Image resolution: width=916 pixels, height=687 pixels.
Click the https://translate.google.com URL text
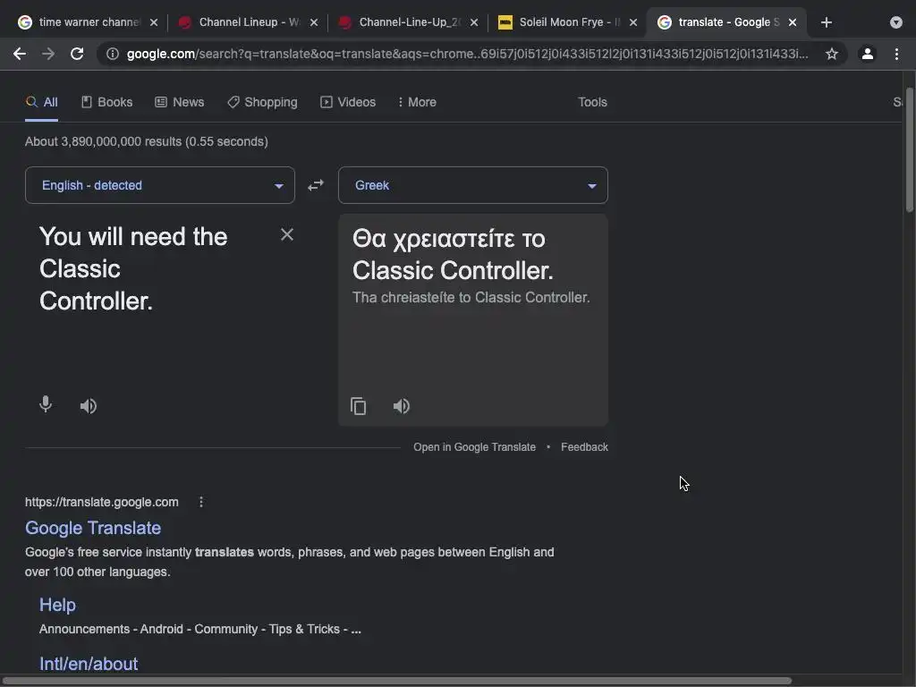[102, 502]
